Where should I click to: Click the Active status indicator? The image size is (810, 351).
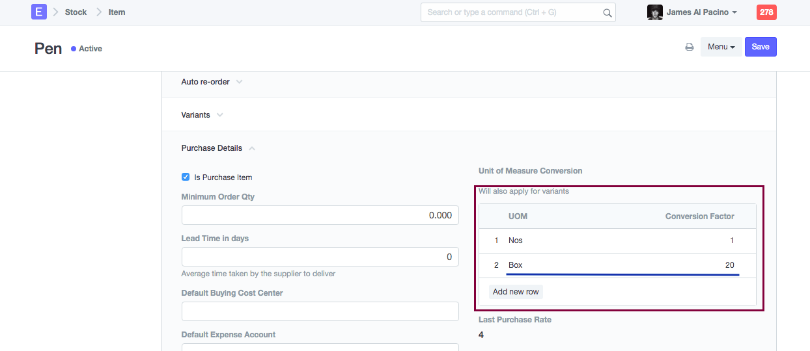tap(87, 49)
